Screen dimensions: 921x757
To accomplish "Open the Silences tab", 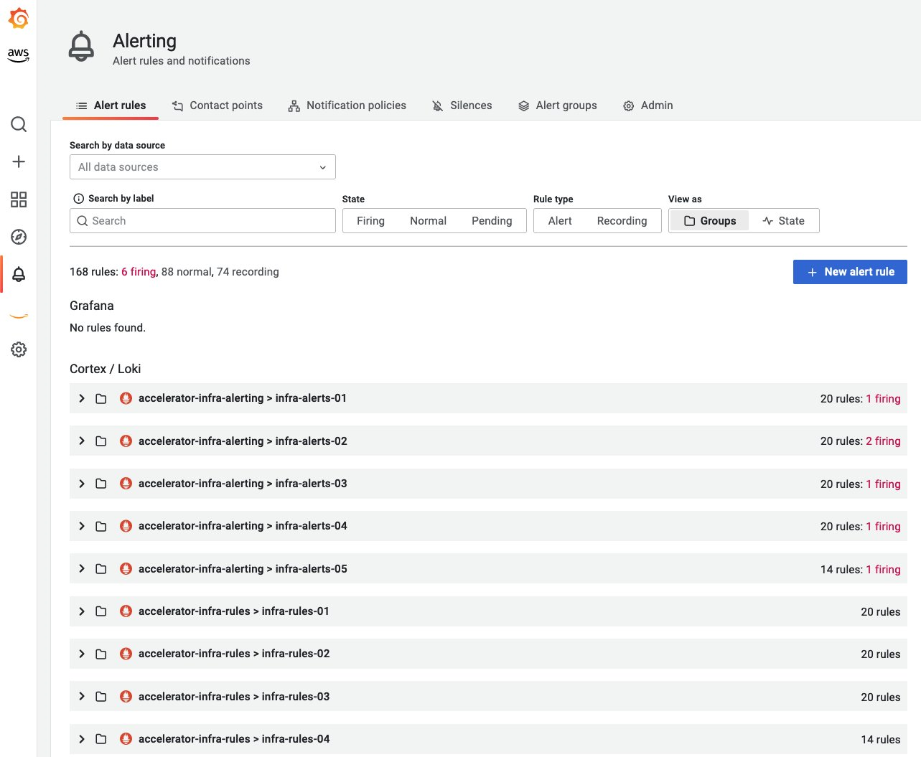I will [462, 105].
